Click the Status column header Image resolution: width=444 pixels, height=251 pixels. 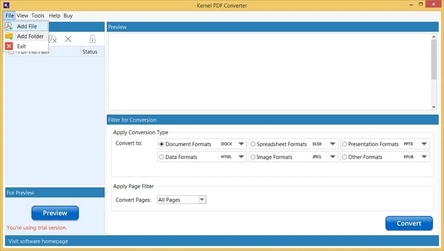coord(92,52)
